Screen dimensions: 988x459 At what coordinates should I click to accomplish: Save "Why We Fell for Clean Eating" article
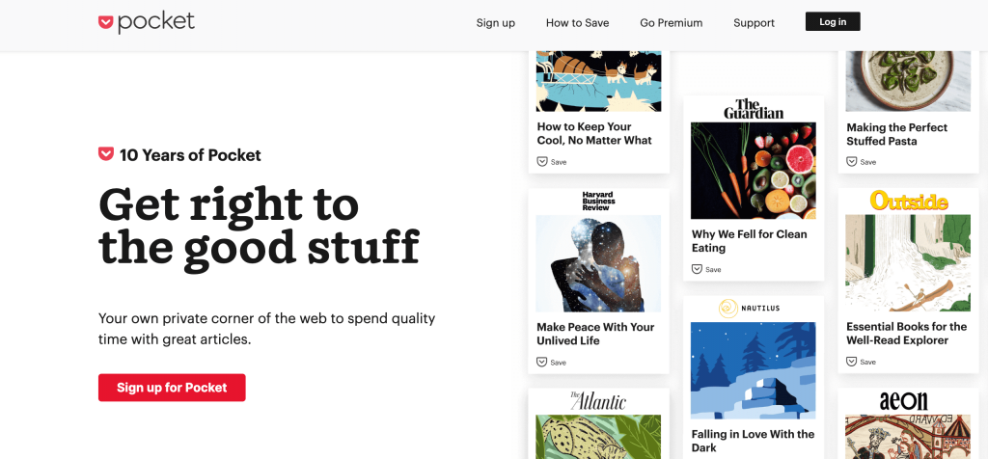click(x=706, y=269)
